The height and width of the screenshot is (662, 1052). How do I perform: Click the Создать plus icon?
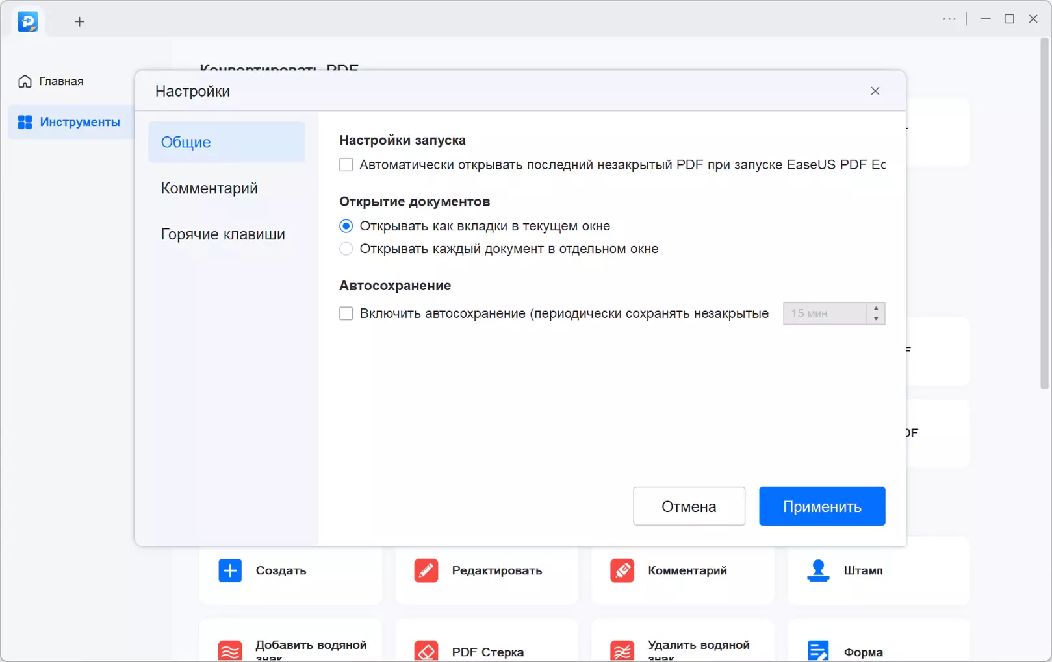[230, 570]
